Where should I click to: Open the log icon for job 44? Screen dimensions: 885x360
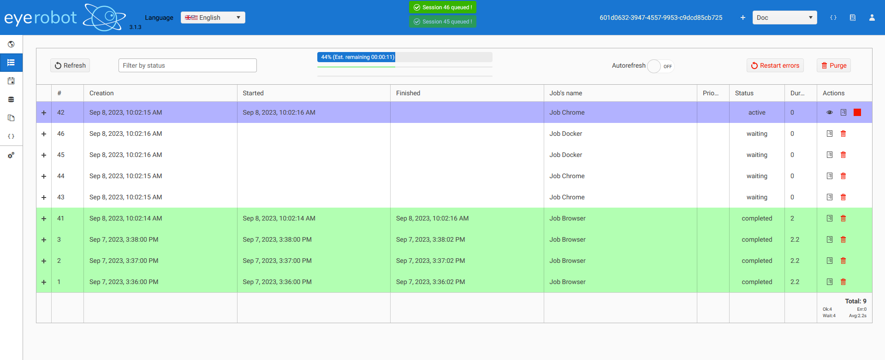click(830, 176)
